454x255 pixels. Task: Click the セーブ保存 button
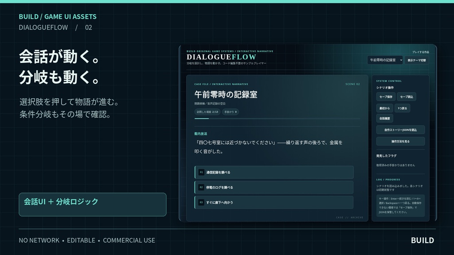click(386, 97)
